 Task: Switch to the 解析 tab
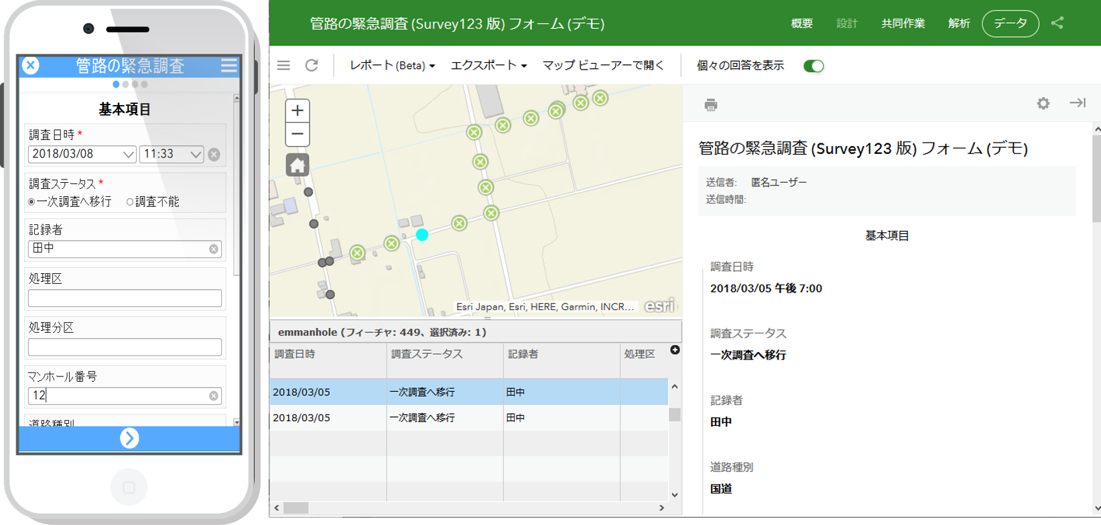pos(959,23)
